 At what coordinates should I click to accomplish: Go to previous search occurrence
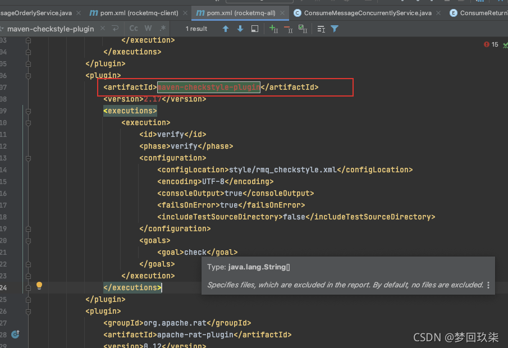(226, 29)
